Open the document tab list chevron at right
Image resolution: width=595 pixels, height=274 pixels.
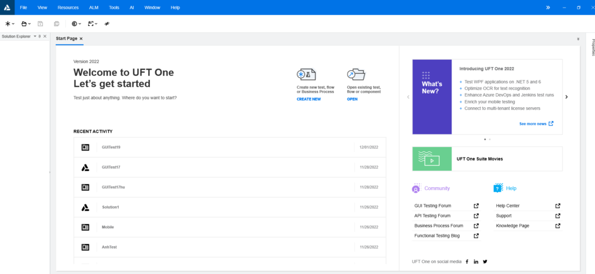(578, 39)
